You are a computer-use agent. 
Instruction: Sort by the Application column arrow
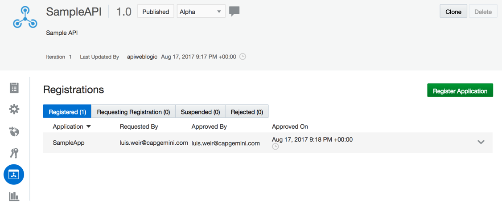point(89,126)
